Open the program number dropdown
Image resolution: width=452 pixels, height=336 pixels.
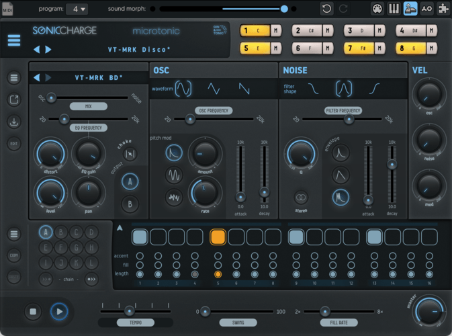click(x=79, y=9)
